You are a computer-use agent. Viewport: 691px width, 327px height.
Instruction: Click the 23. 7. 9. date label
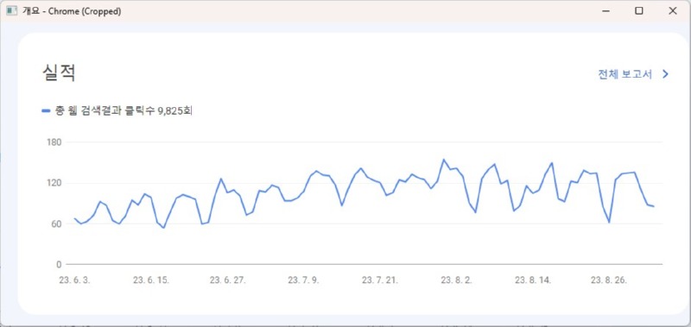point(304,280)
